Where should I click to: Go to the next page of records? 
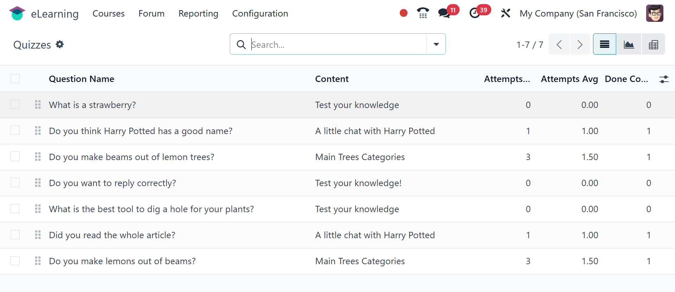580,44
